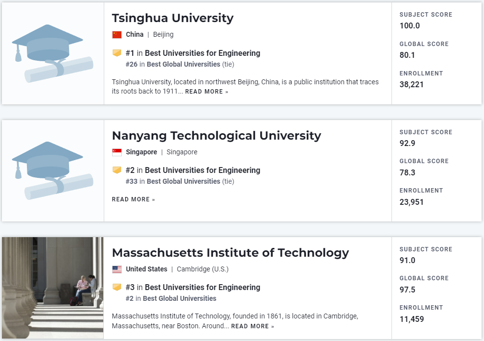This screenshot has height=341, width=484.
Task: Open the Nanyang Technological University title link
Action: pyautogui.click(x=216, y=136)
